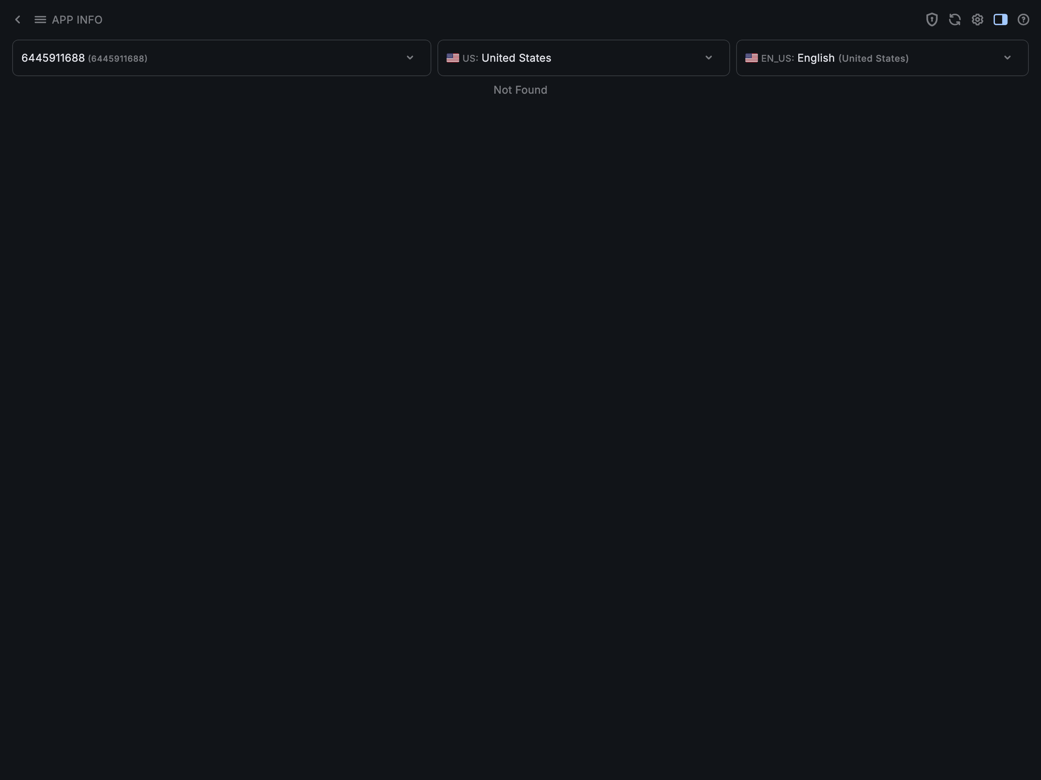Viewport: 1041px width, 780px height.
Task: Expand the English (United States) language dropdown
Action: click(x=1007, y=58)
